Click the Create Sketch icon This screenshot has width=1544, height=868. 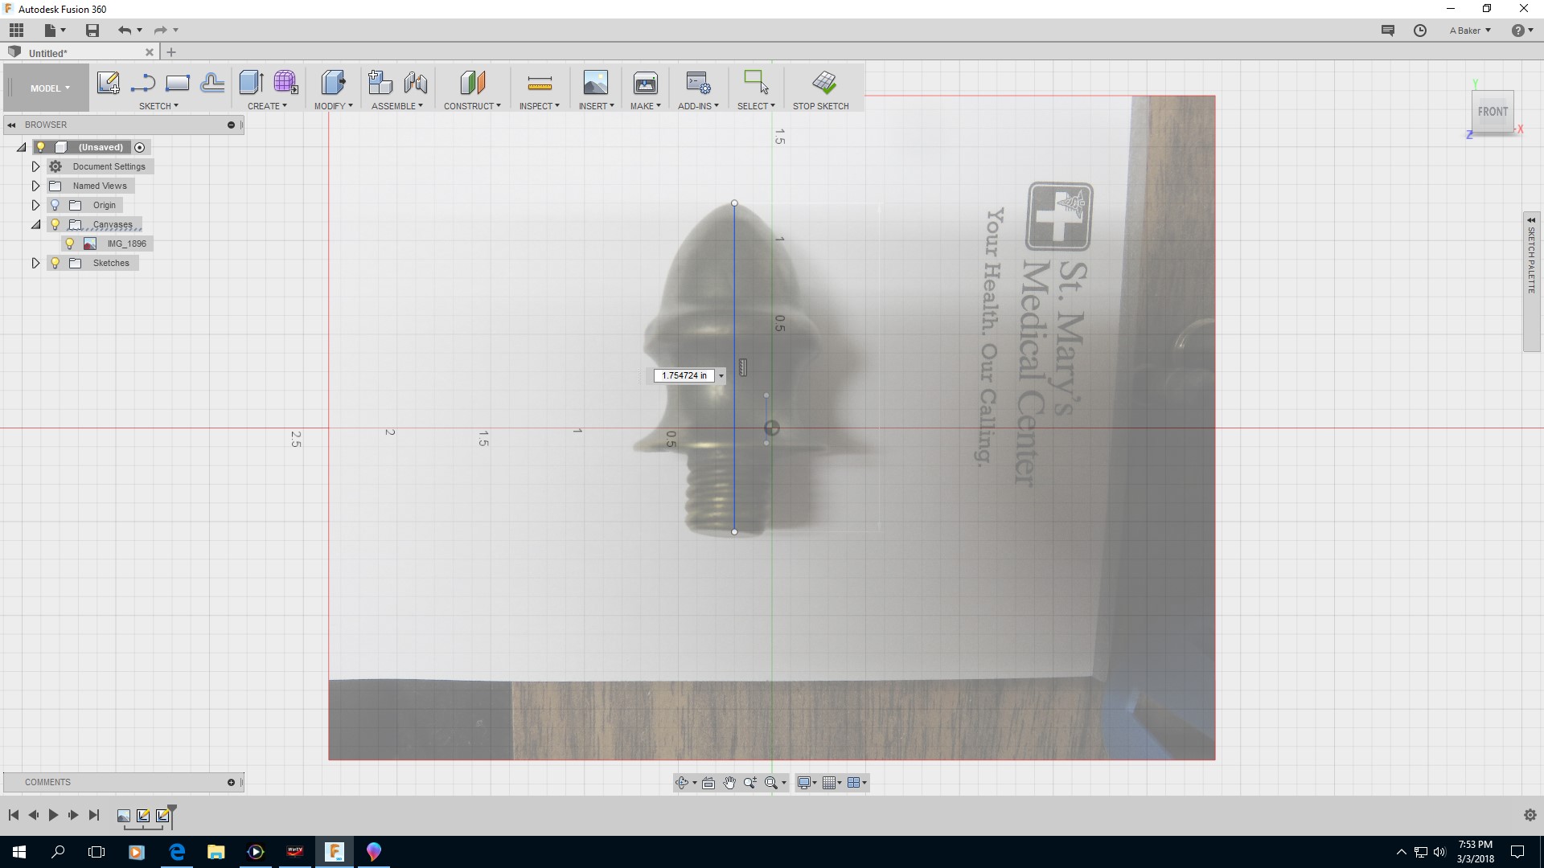point(108,83)
